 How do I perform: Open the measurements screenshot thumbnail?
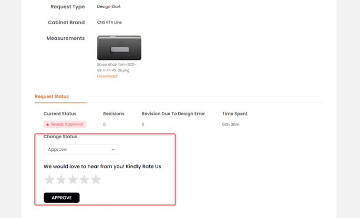(119, 48)
